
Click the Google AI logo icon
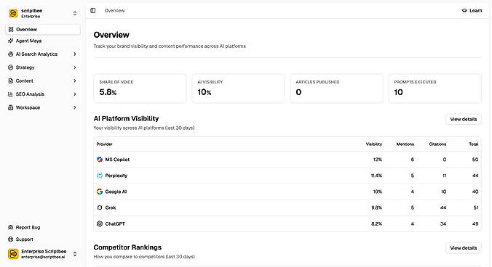[x=100, y=192]
